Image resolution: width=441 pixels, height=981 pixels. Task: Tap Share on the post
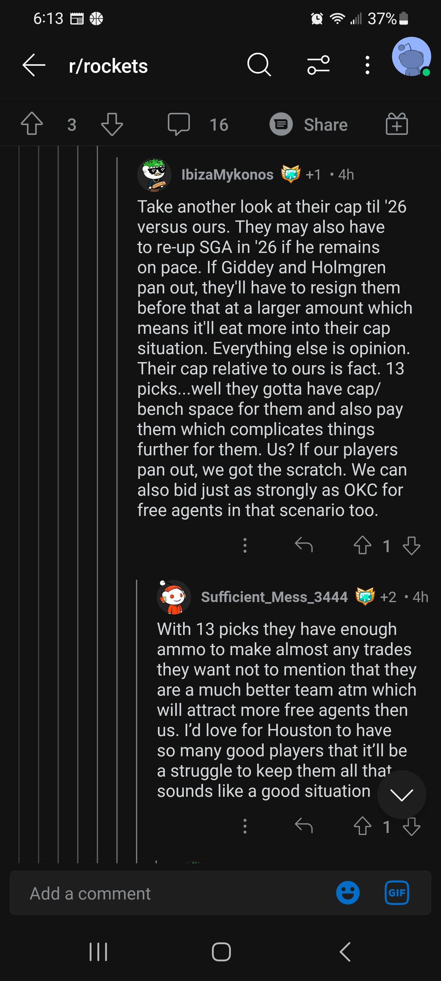[309, 124]
